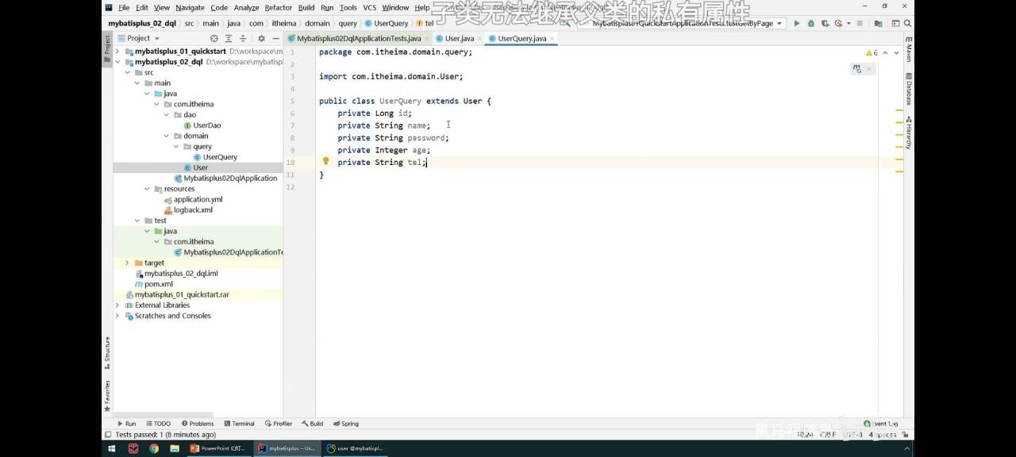
Task: Open the warnings indicator showing 6
Action: click(872, 52)
